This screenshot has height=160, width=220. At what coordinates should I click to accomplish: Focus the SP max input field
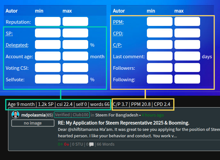[75, 33]
